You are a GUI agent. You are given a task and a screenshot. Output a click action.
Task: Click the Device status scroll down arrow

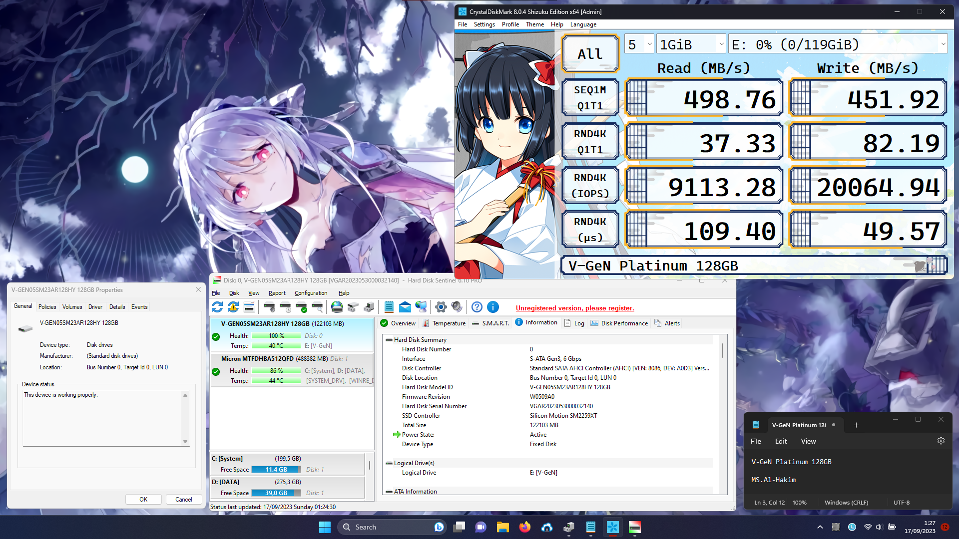(x=185, y=442)
